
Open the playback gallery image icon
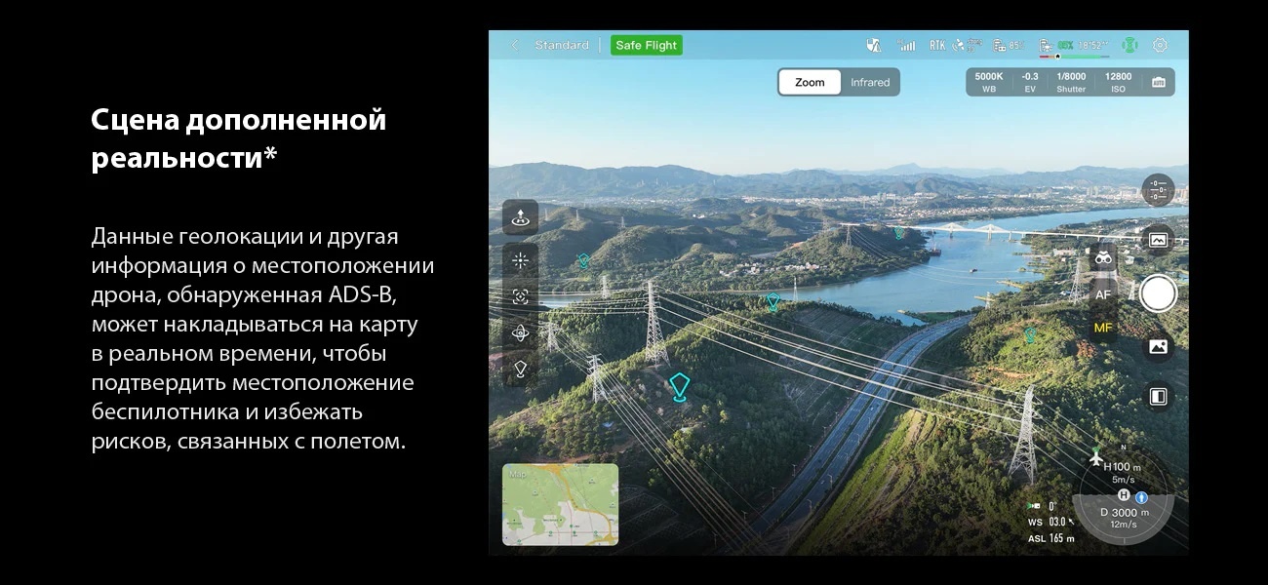[1158, 346]
